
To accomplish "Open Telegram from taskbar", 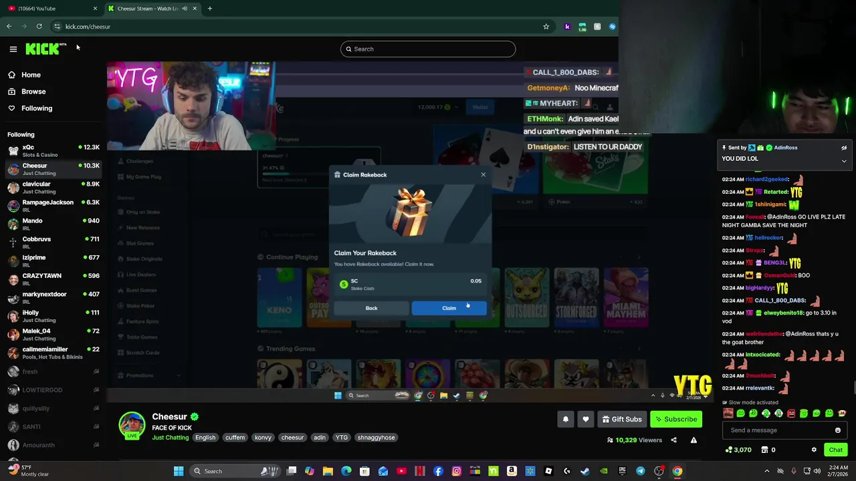I will tap(641, 471).
